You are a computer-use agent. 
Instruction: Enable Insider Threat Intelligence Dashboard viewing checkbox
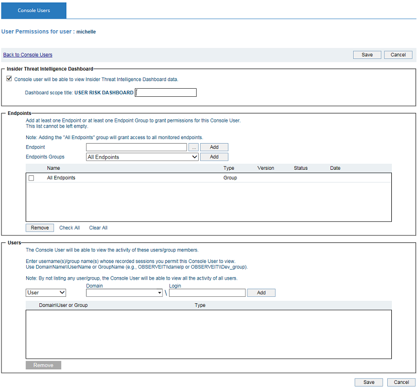pos(9,79)
